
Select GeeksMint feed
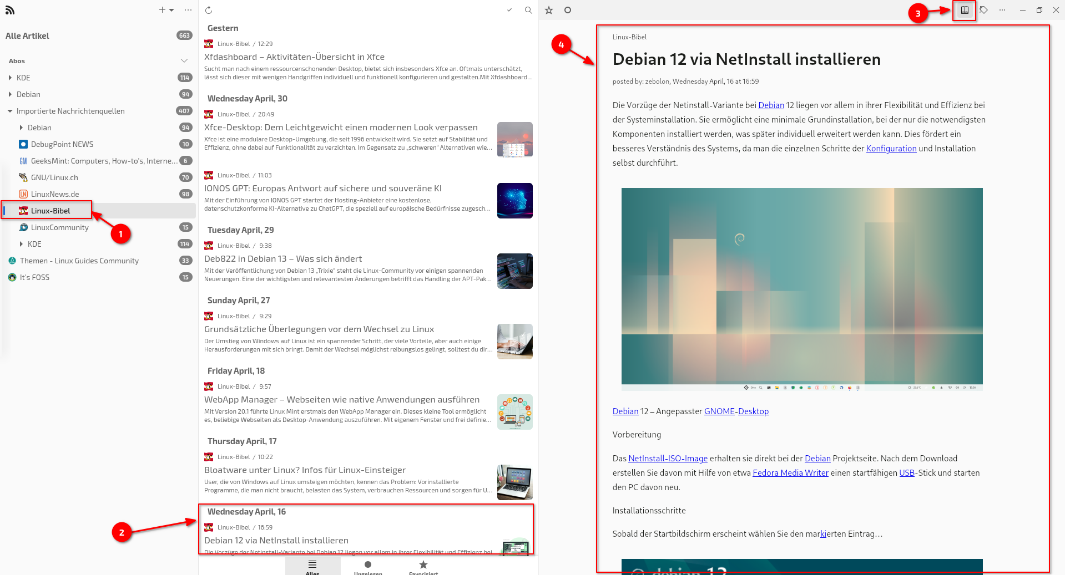coord(99,161)
